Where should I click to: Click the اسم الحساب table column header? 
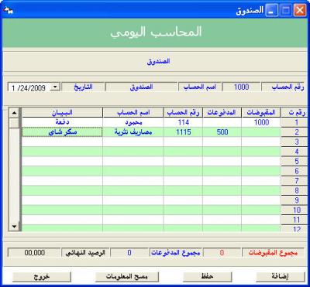[x=133, y=112]
